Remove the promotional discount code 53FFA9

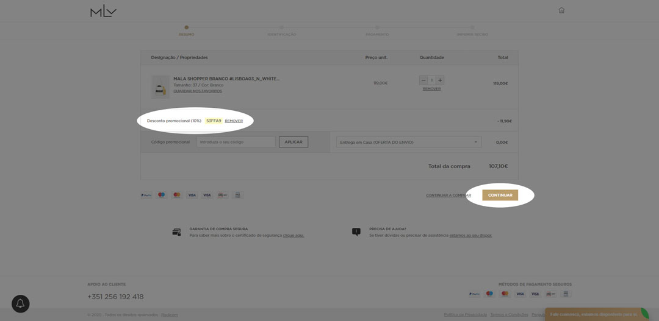coord(234,121)
